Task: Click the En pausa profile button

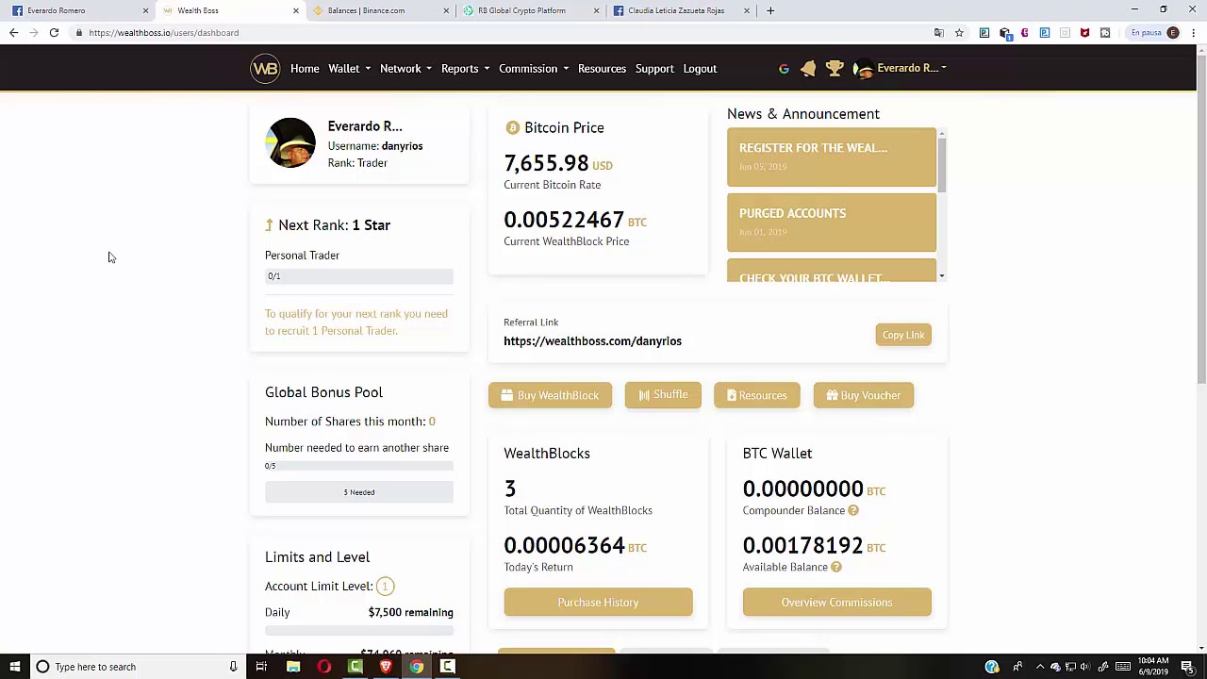Action: coord(1155,33)
